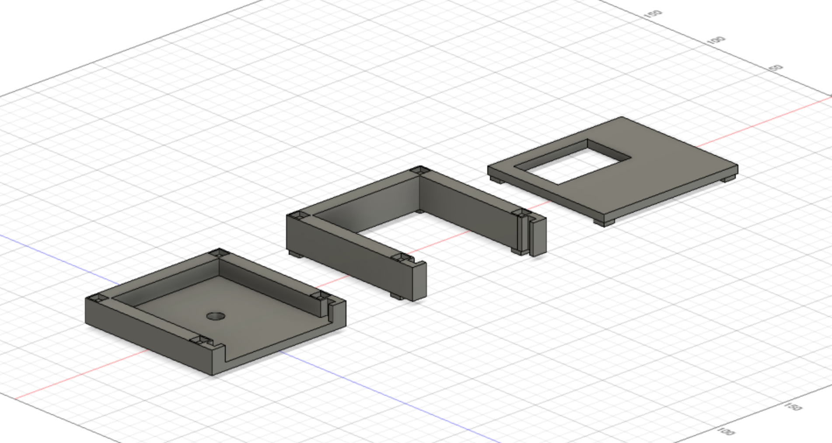
Task: Pick the U-shaped wall frame body
Action: (x=416, y=233)
